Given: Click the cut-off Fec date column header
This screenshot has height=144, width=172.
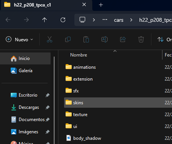Looking at the screenshot, I should pyautogui.click(x=168, y=55).
